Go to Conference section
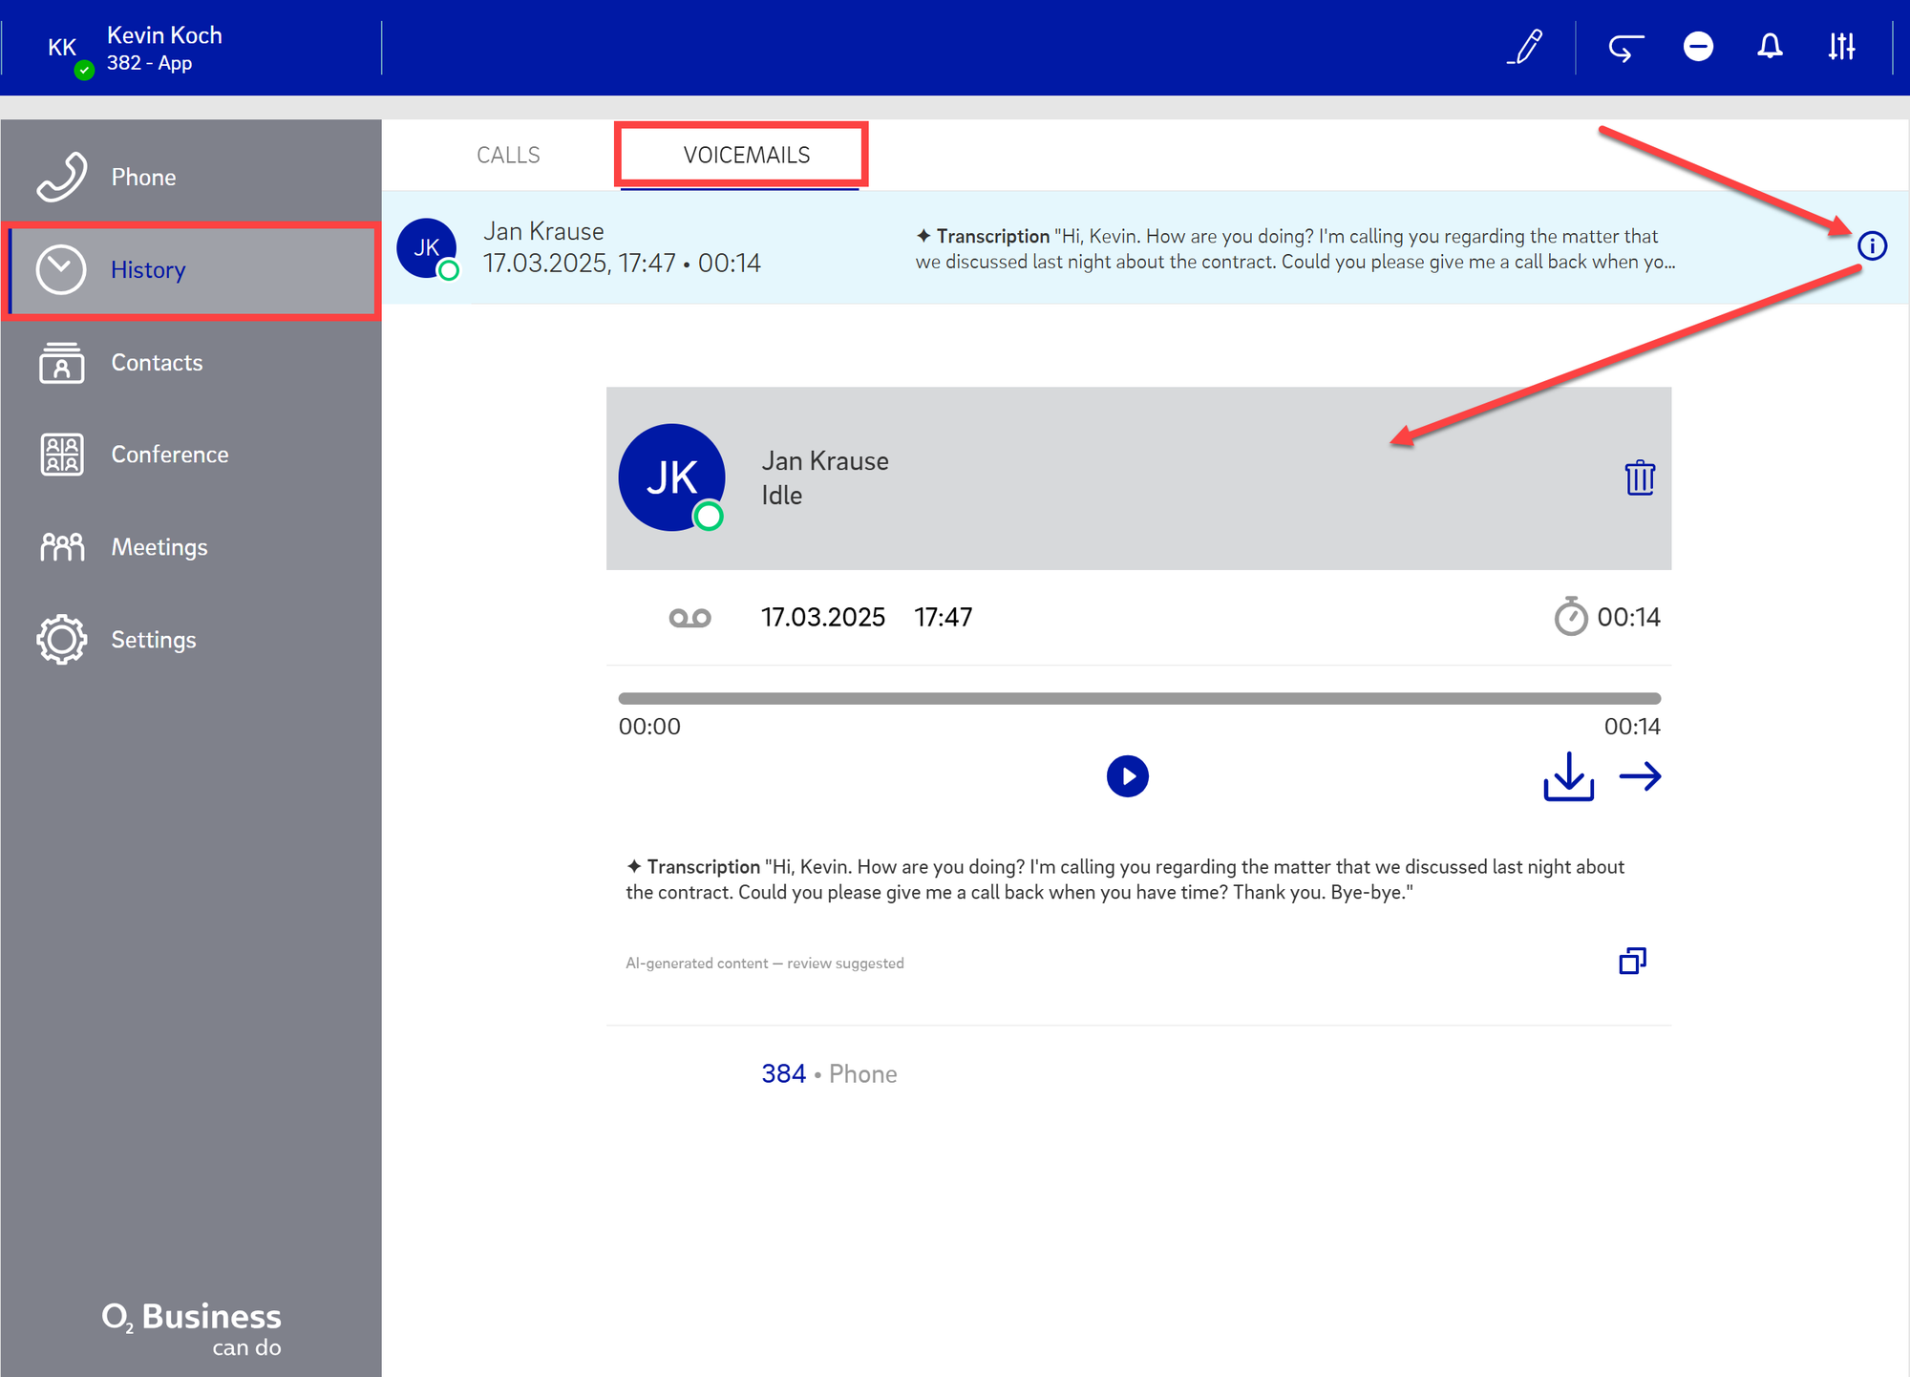 click(x=169, y=455)
